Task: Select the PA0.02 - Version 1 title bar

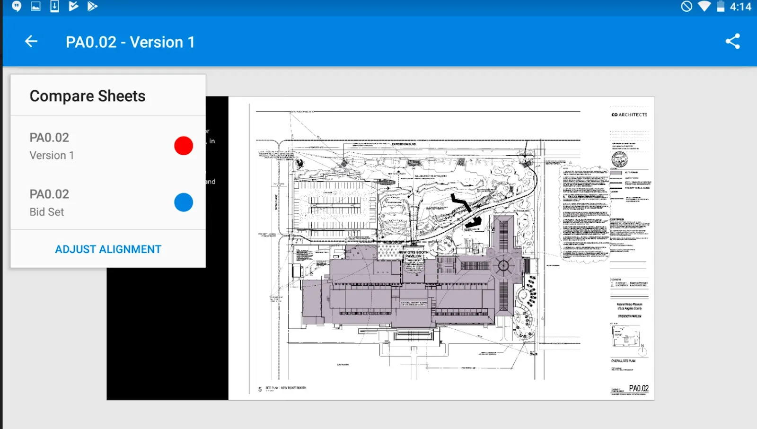Action: 131,42
